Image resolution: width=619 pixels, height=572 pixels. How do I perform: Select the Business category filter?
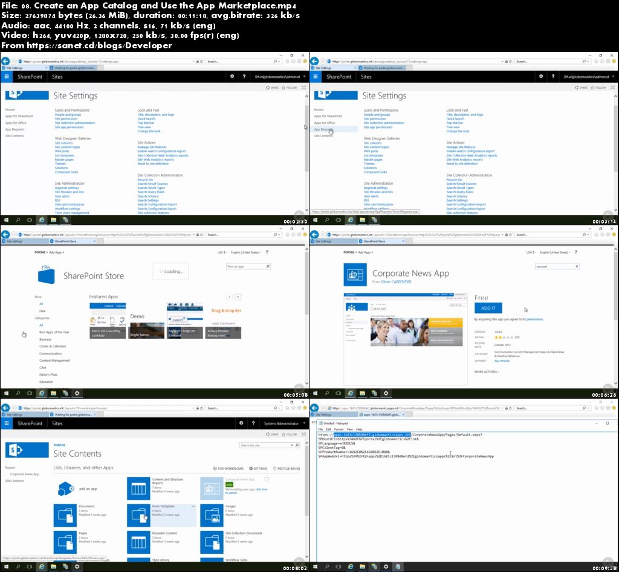coord(45,339)
